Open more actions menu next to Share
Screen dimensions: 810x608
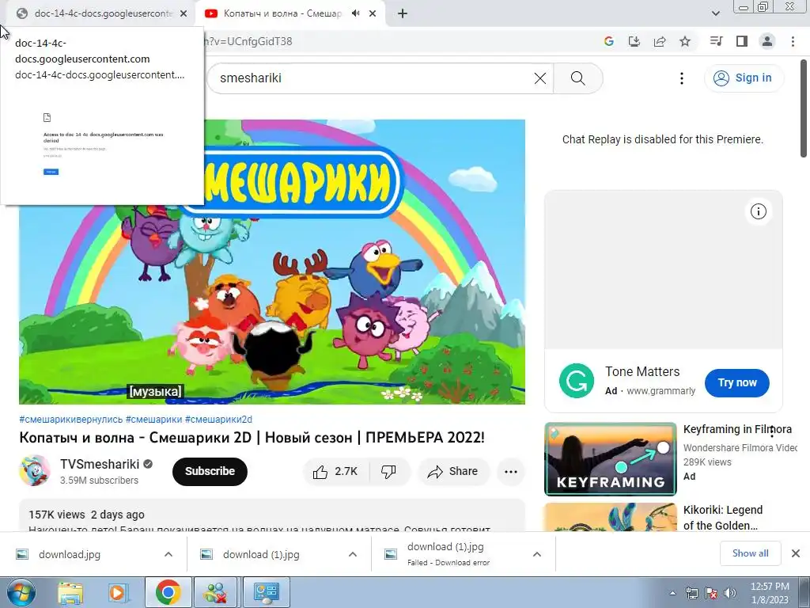tap(511, 472)
